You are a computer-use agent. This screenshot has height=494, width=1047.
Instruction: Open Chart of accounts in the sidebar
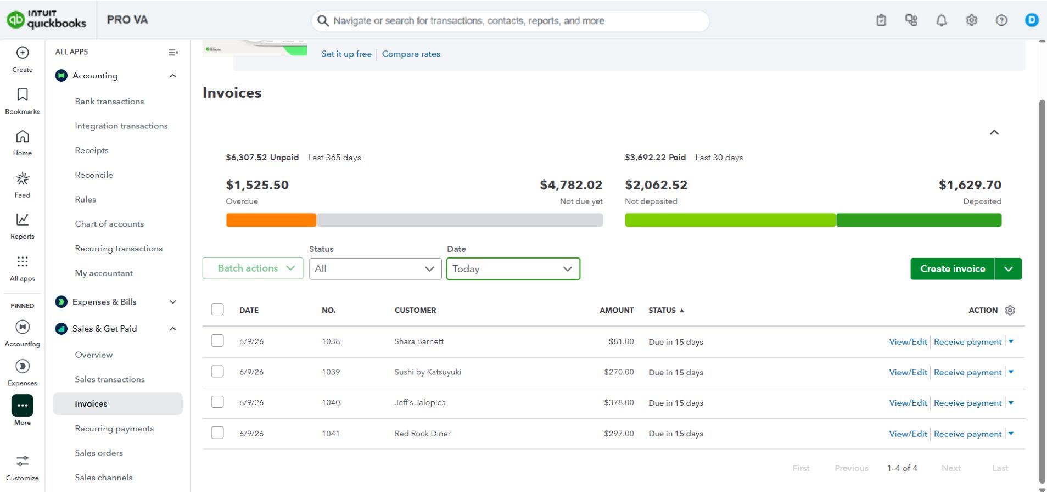click(109, 224)
